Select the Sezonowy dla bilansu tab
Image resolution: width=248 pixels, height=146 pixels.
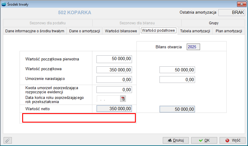(137, 23)
